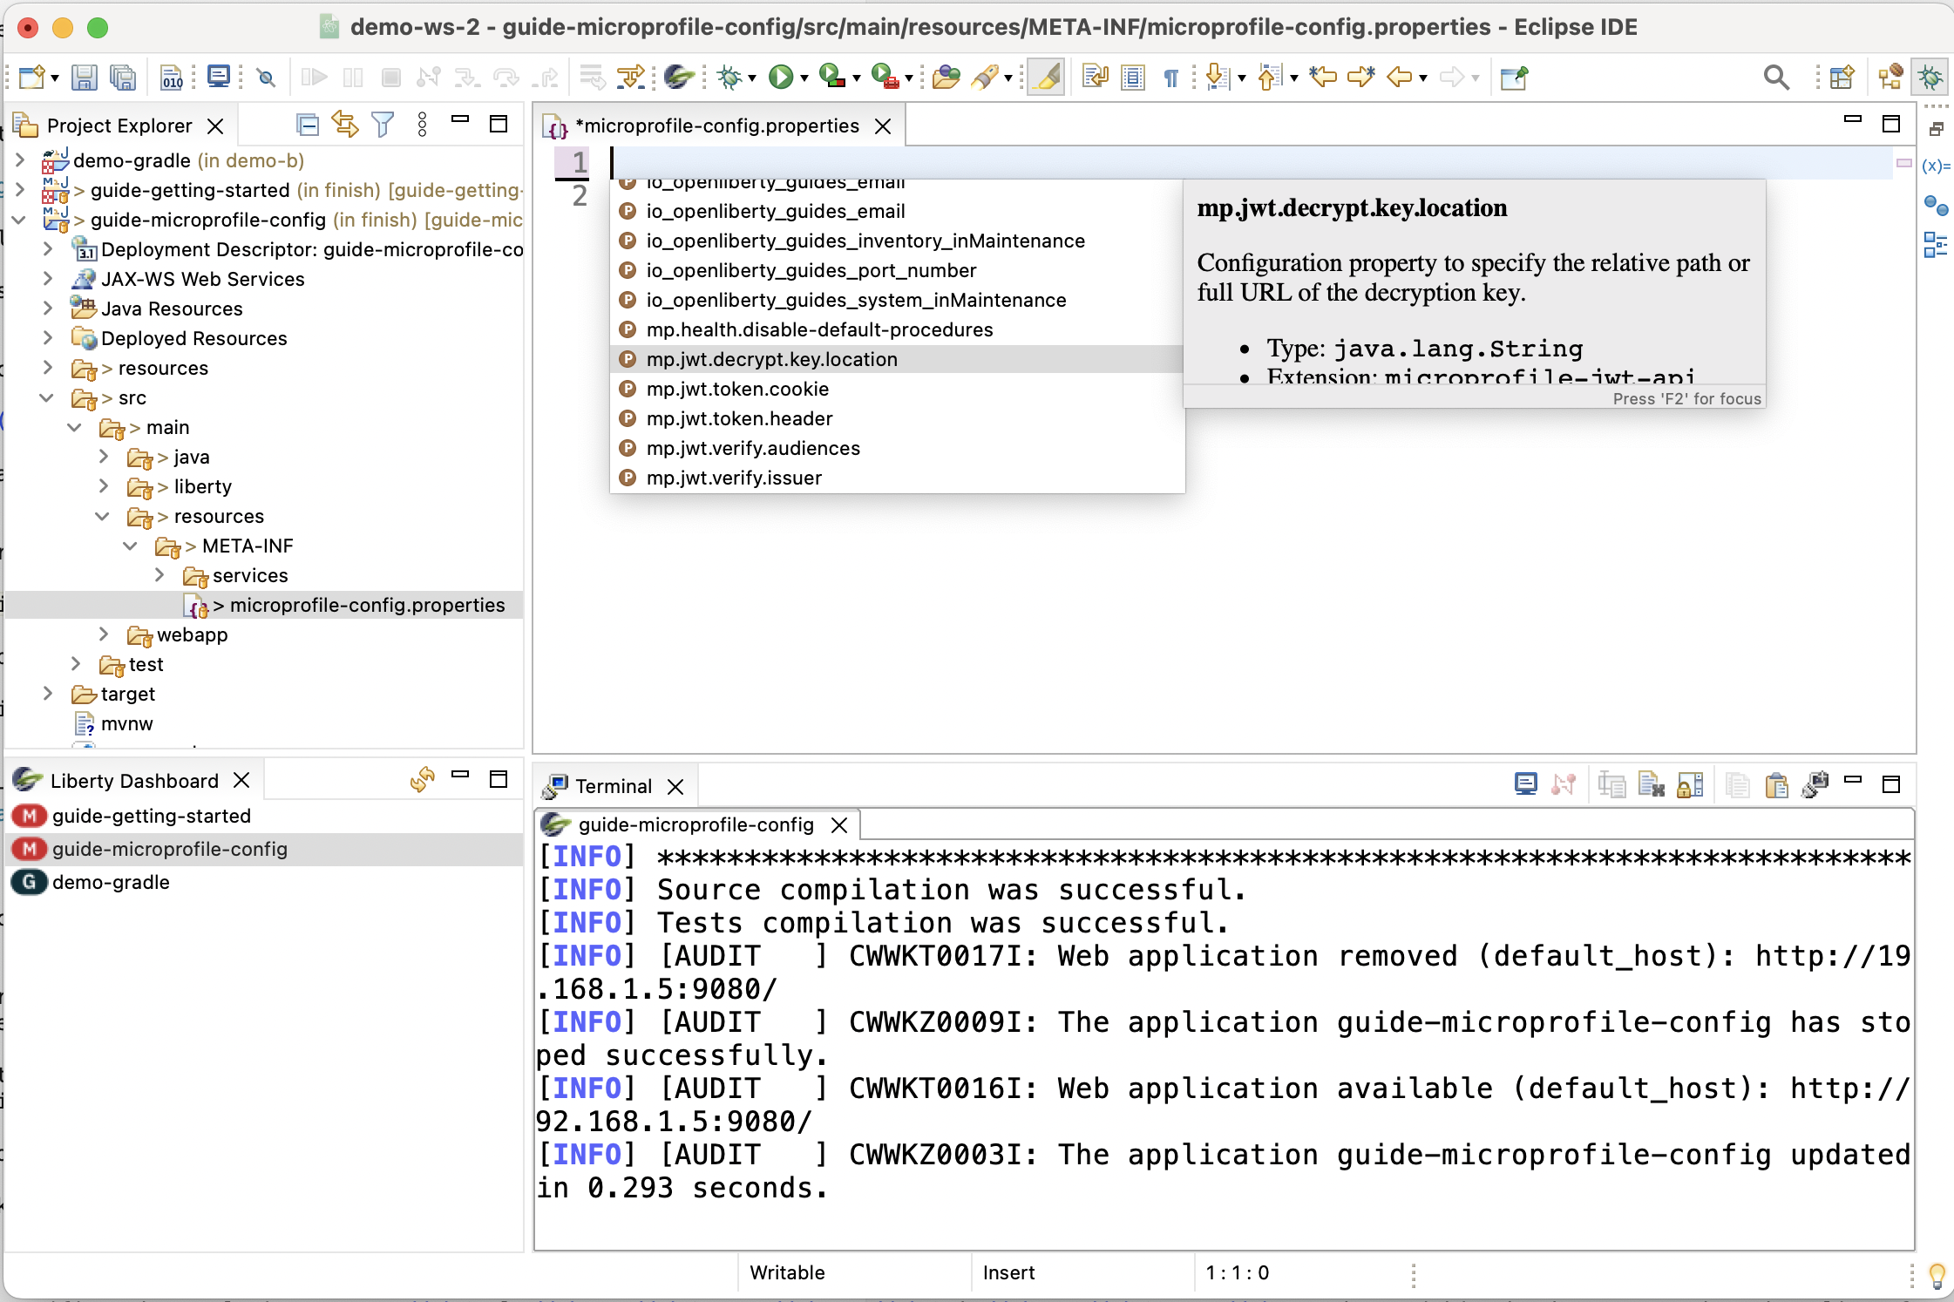
Task: Expand the services folder
Action: [159, 575]
